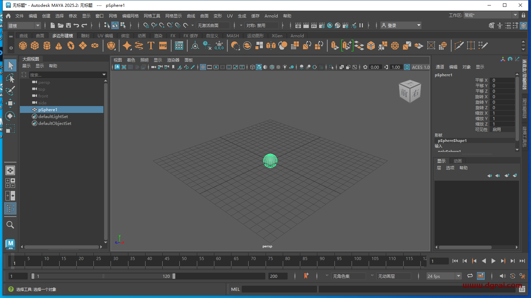
Task: Switch to the 渲染 shelf tab
Action: 158,36
